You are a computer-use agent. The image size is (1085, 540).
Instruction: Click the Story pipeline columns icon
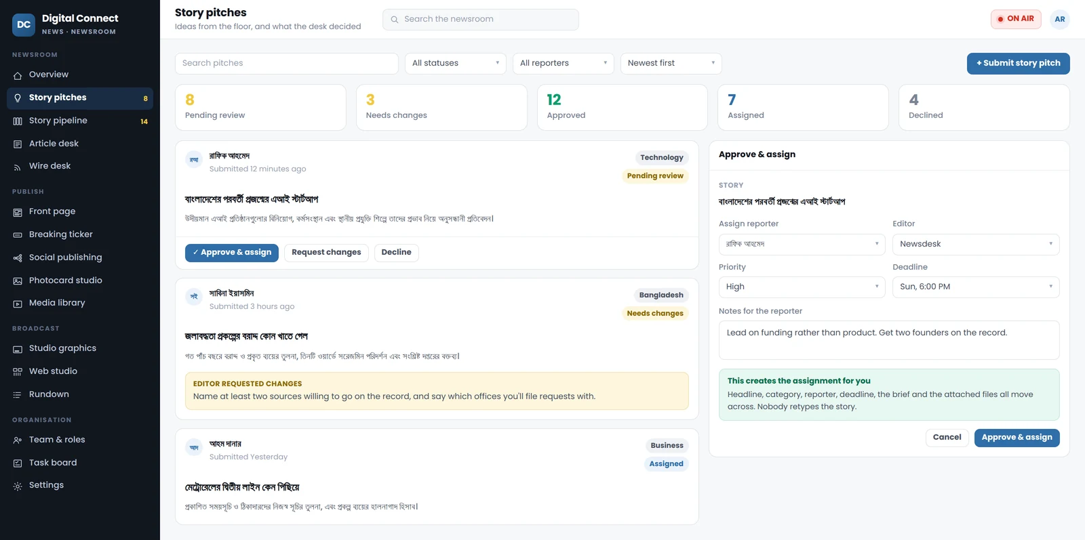tap(18, 121)
